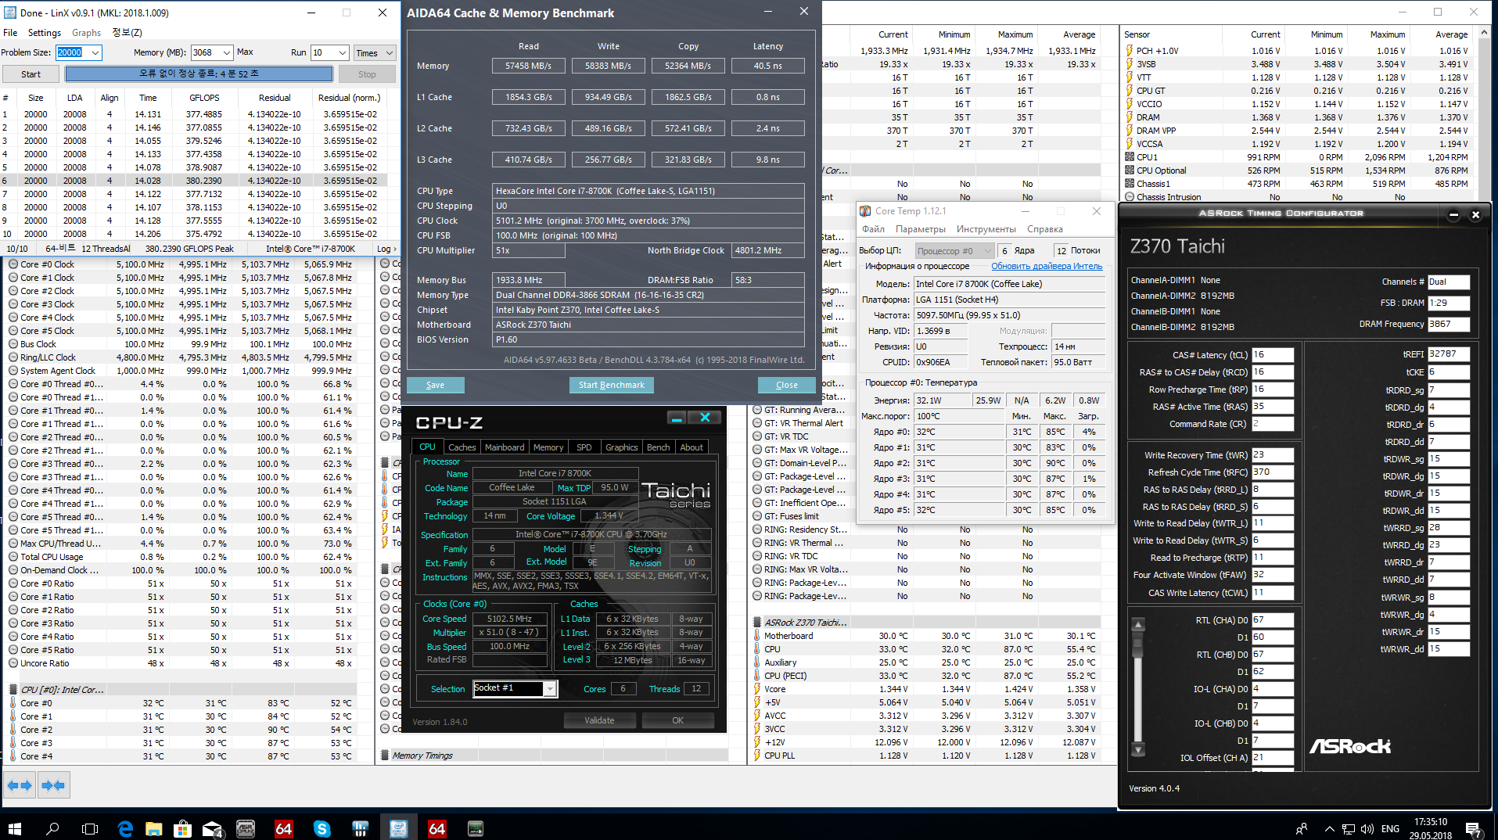Image resolution: width=1498 pixels, height=840 pixels.
Task: Open the Memory (MB) dropdown in LinX
Action: 227,53
